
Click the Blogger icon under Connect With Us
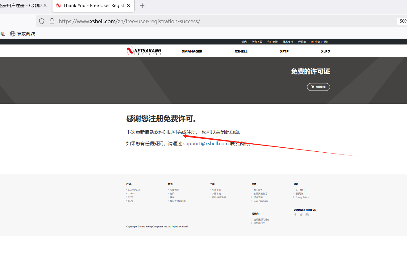307,215
